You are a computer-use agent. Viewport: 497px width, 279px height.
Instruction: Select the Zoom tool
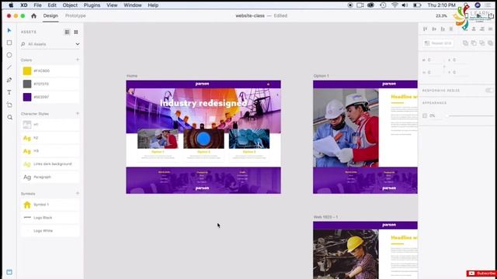tap(9, 117)
